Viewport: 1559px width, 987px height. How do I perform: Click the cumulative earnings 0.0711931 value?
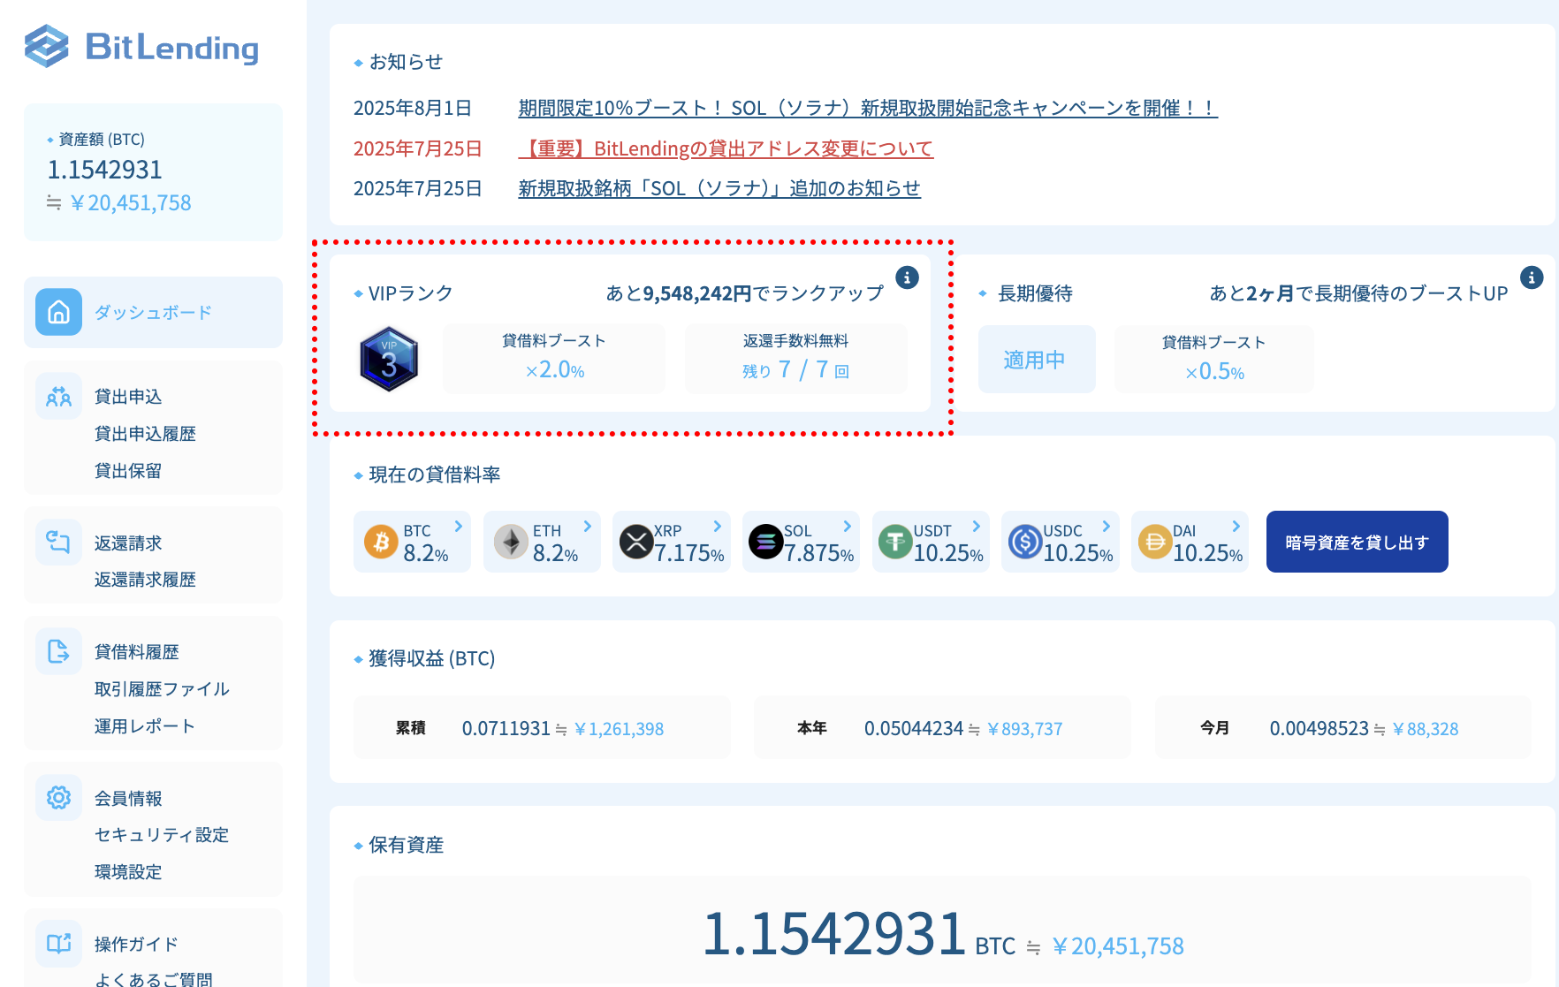506,729
